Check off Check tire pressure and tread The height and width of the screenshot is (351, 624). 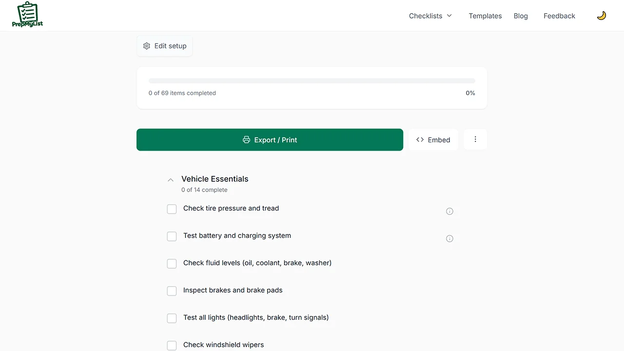coord(172,209)
